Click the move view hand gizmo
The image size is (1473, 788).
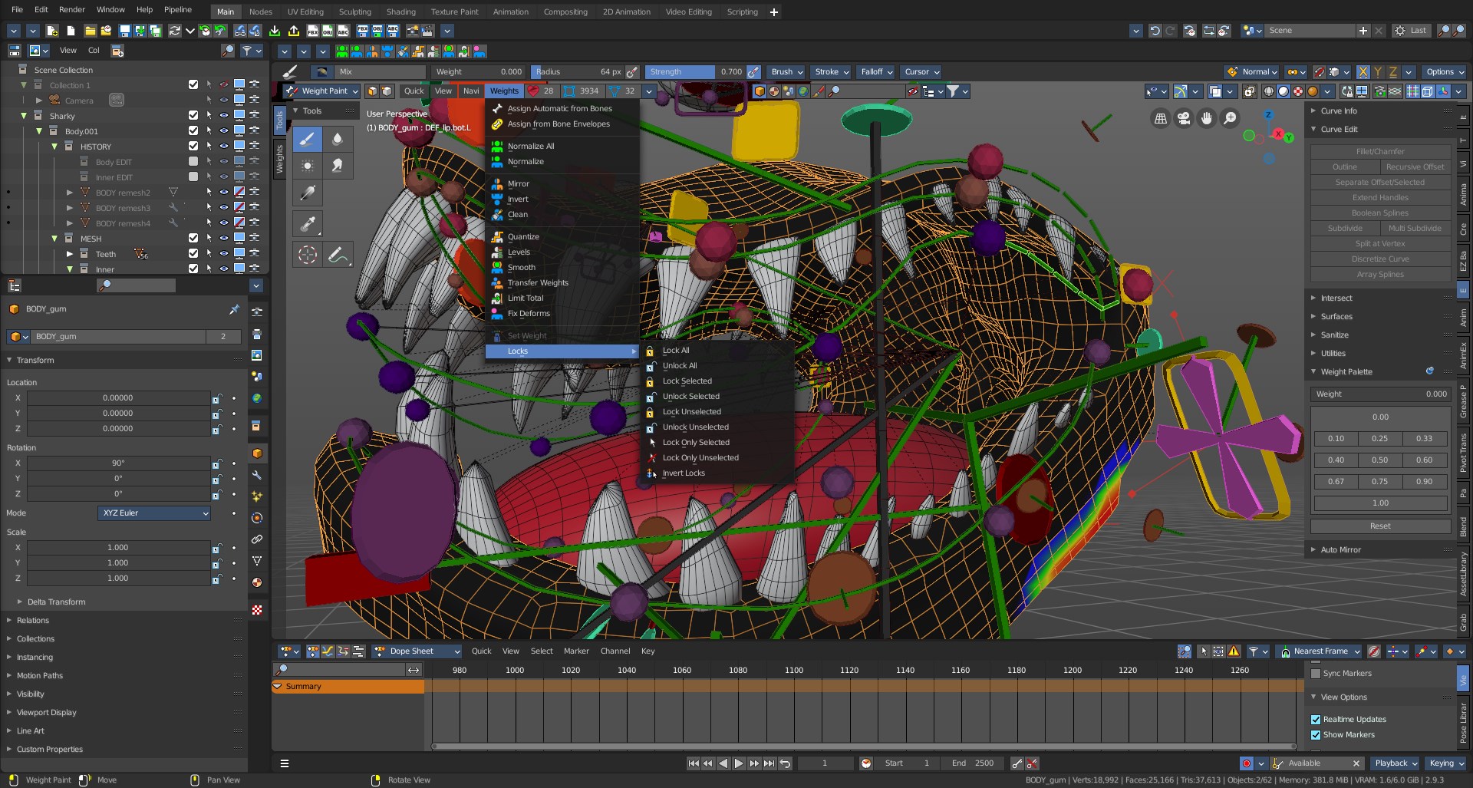click(x=1207, y=118)
